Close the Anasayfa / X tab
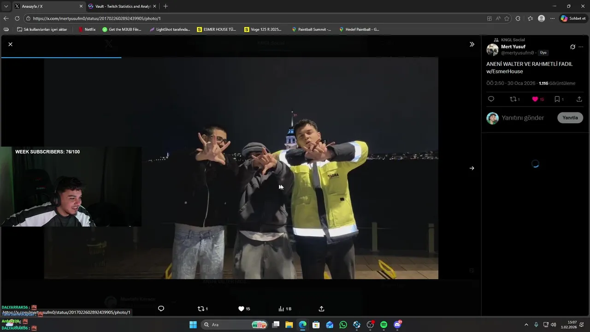This screenshot has height=332, width=590. (81, 6)
